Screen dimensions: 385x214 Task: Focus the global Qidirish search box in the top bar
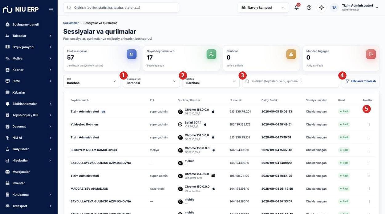click(121, 7)
